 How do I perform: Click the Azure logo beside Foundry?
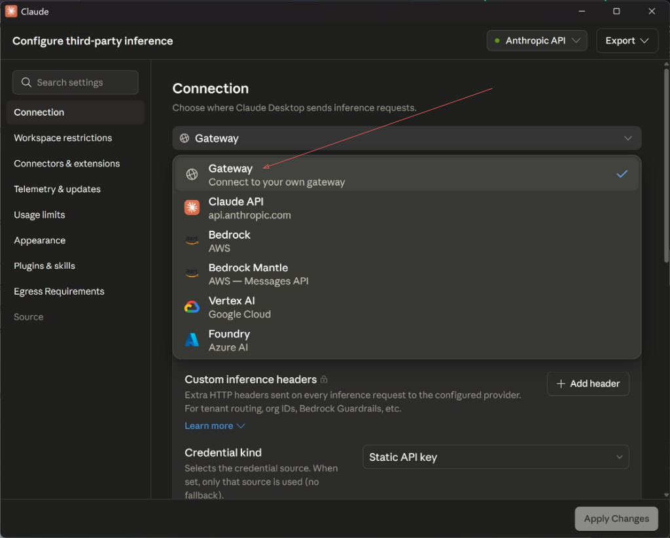pos(192,340)
